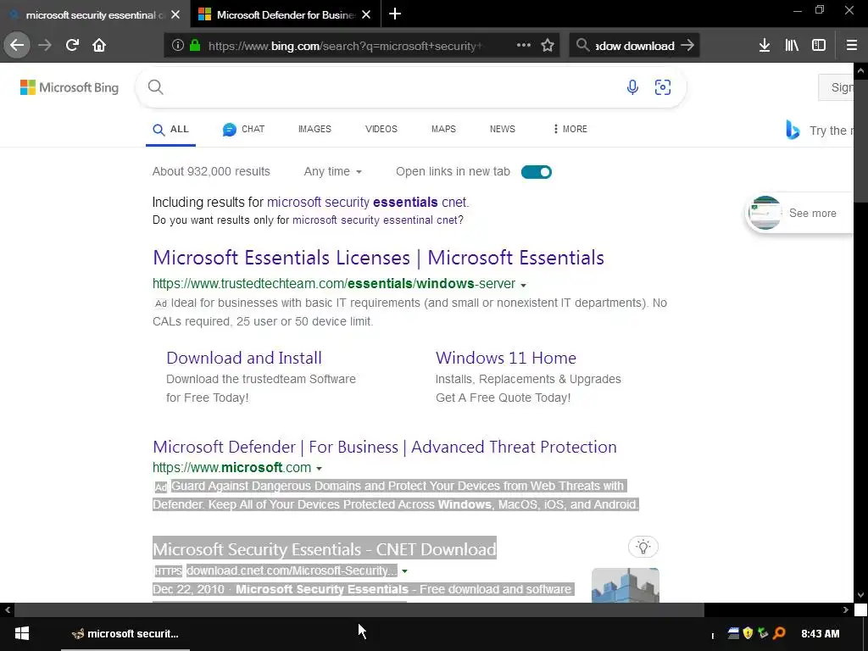Click the vertical scrollbar down arrow
868x651 pixels.
860,595
